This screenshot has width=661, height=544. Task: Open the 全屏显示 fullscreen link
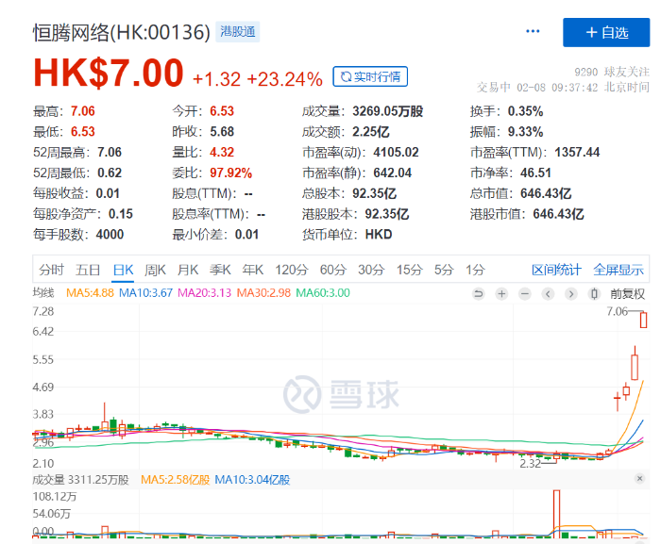(x=618, y=270)
